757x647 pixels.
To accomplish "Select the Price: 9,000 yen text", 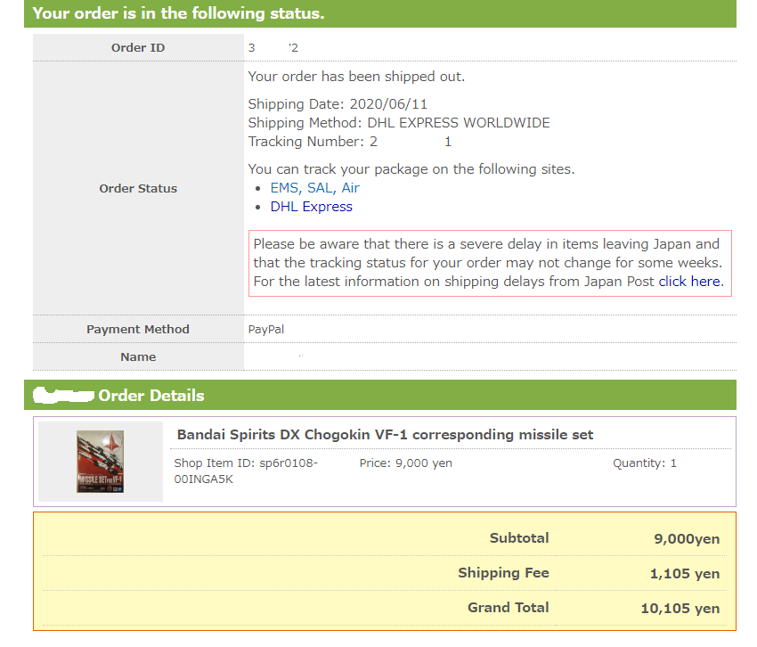I will point(405,463).
